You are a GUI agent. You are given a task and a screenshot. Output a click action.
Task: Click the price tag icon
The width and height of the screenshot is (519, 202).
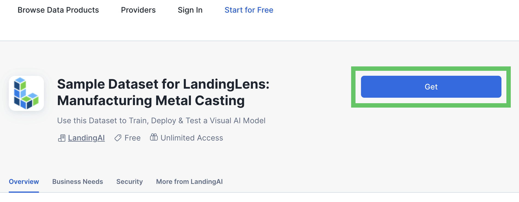pyautogui.click(x=118, y=138)
